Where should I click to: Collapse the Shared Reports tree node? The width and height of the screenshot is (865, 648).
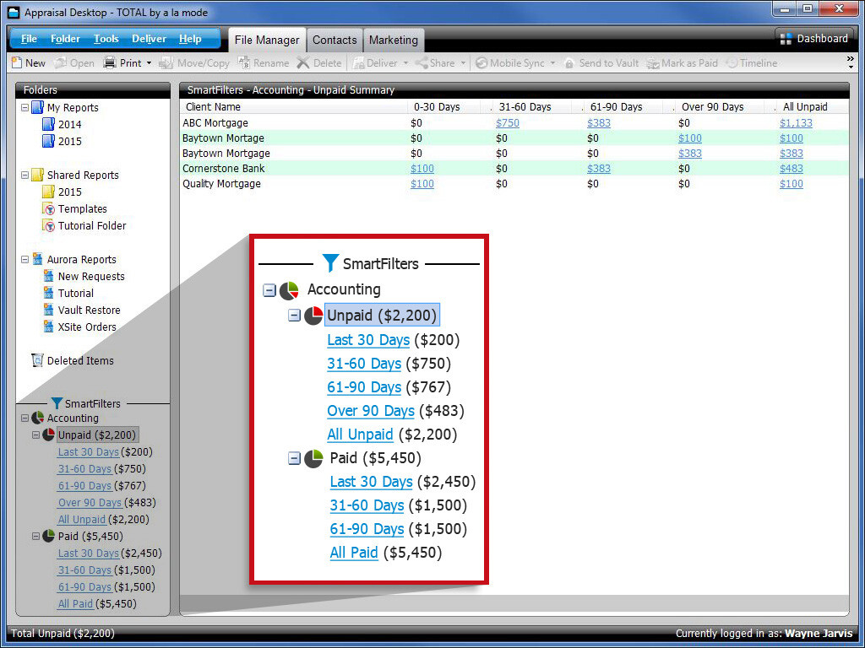pyautogui.click(x=24, y=175)
